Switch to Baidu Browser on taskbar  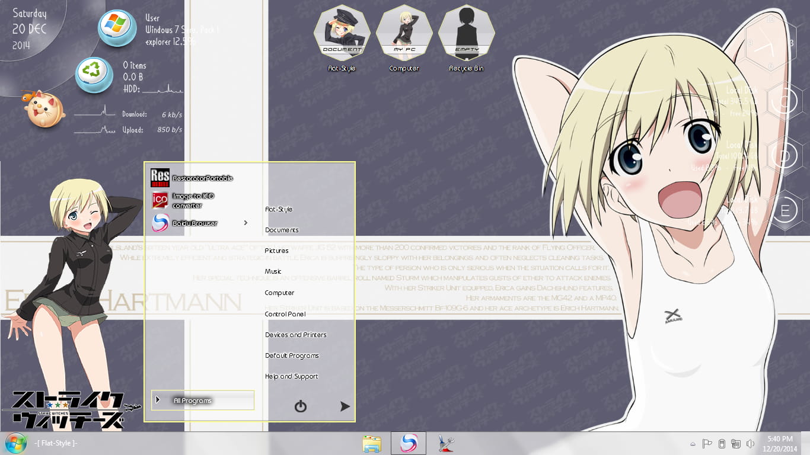coord(409,443)
